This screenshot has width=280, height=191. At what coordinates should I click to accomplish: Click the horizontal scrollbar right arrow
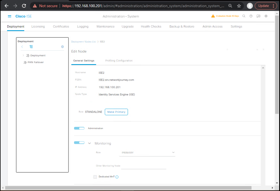tap(272, 188)
